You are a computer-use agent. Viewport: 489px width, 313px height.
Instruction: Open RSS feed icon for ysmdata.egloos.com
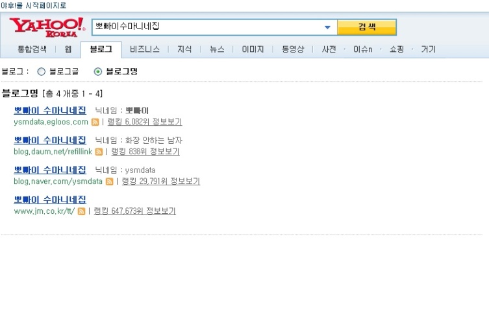95,122
